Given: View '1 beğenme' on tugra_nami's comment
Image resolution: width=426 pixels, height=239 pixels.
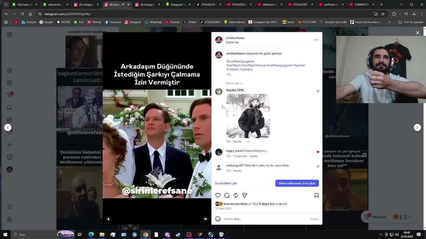Looking at the screenshot, I should coord(240,156).
